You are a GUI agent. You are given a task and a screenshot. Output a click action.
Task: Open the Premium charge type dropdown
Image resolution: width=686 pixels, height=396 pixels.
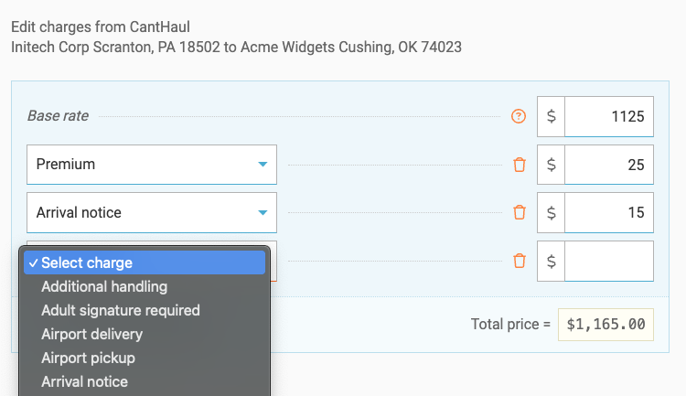pos(152,165)
